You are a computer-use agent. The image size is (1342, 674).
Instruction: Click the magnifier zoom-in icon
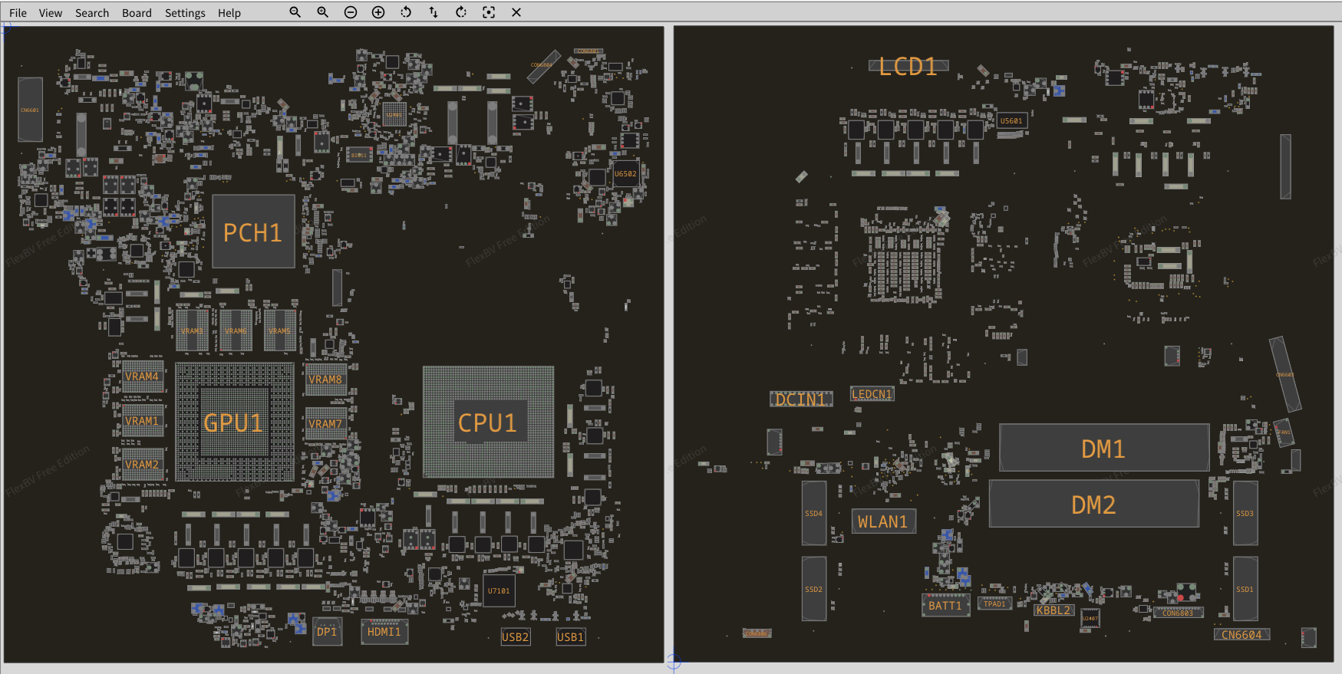[x=323, y=12]
